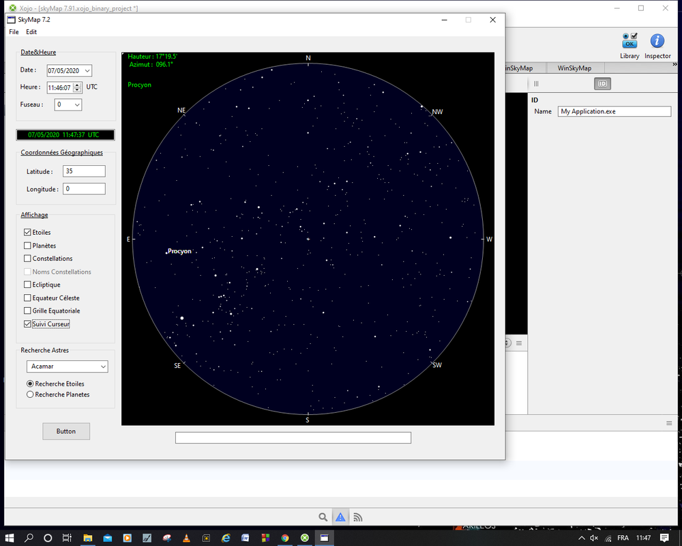This screenshot has width=682, height=546.
Task: Open the Date picker dropdown
Action: point(87,70)
